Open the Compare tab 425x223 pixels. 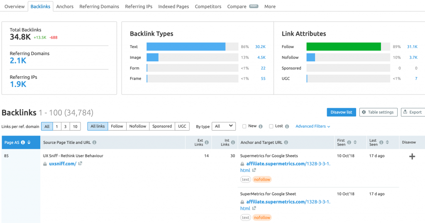point(237,7)
